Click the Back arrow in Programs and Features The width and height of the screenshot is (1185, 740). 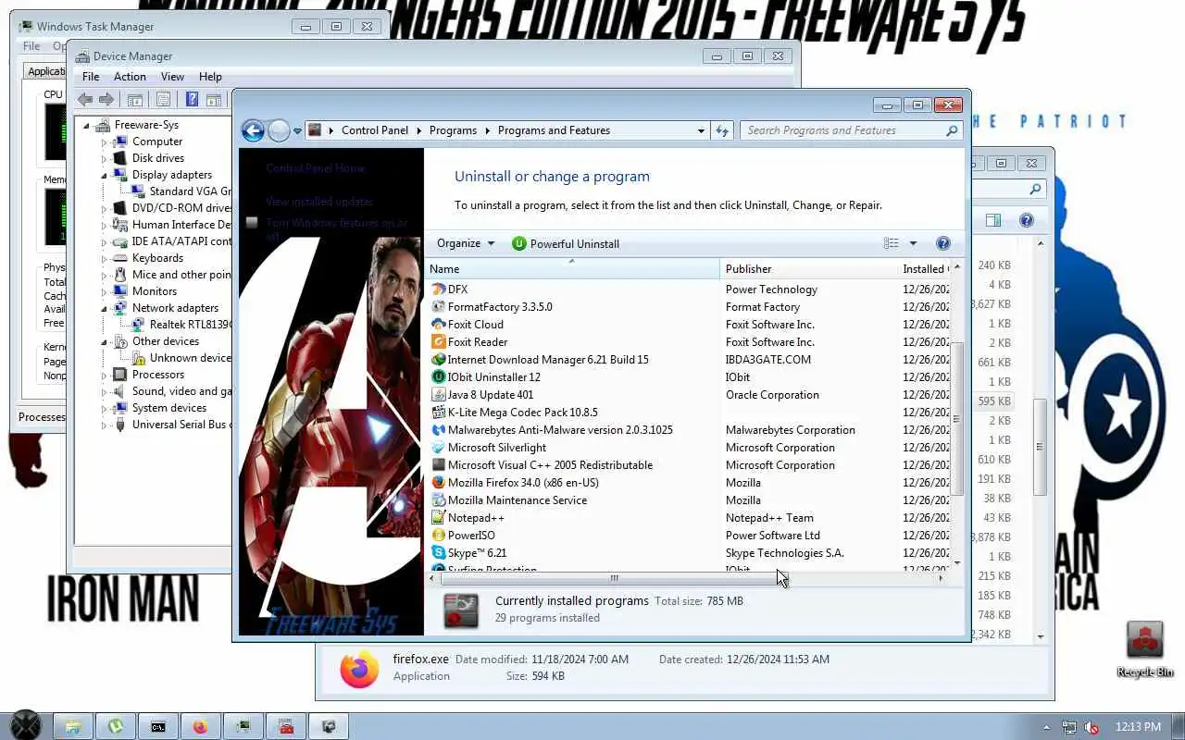[253, 130]
